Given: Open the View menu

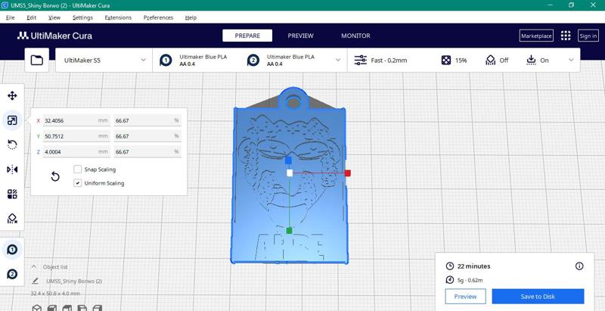Looking at the screenshot, I should [54, 17].
